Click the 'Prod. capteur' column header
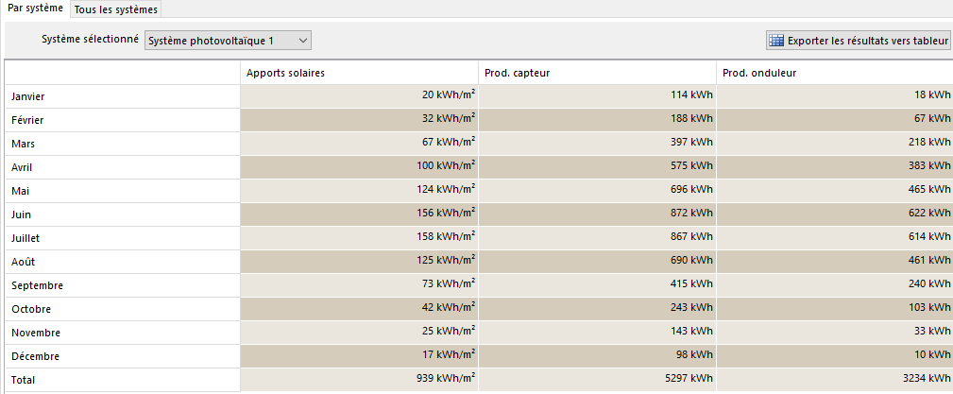The height and width of the screenshot is (394, 953). (x=597, y=73)
